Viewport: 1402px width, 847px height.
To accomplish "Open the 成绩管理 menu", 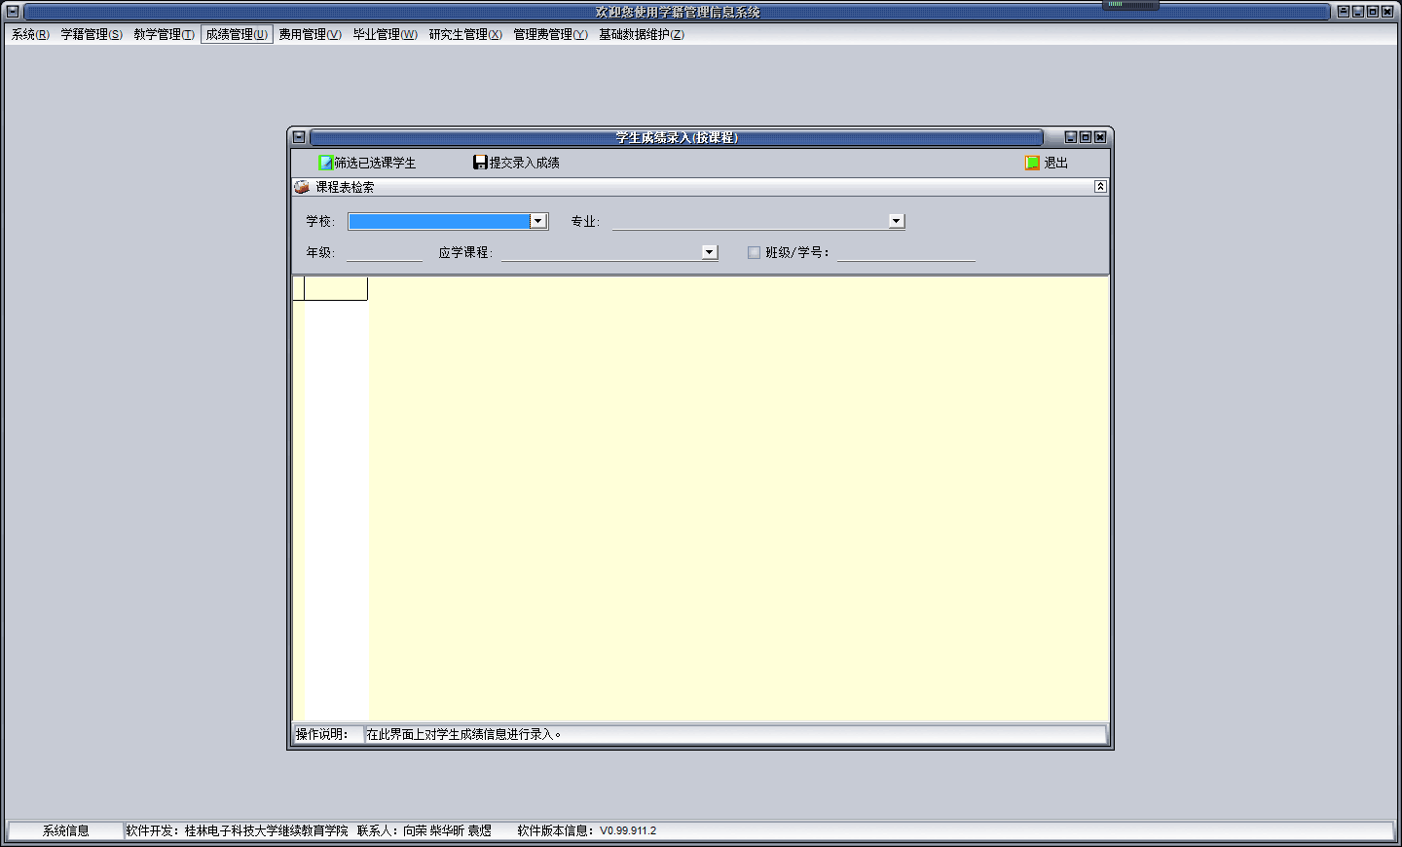I will pyautogui.click(x=237, y=34).
